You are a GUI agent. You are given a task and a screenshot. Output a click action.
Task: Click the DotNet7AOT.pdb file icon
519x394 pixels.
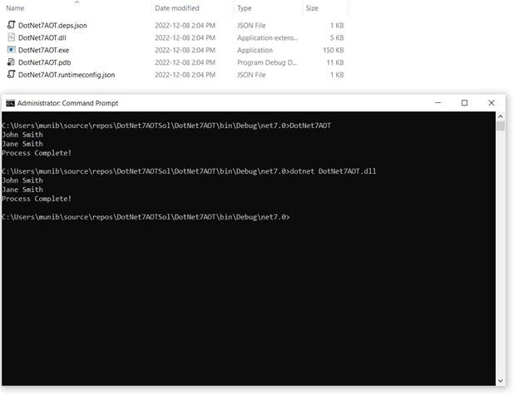[x=12, y=62]
